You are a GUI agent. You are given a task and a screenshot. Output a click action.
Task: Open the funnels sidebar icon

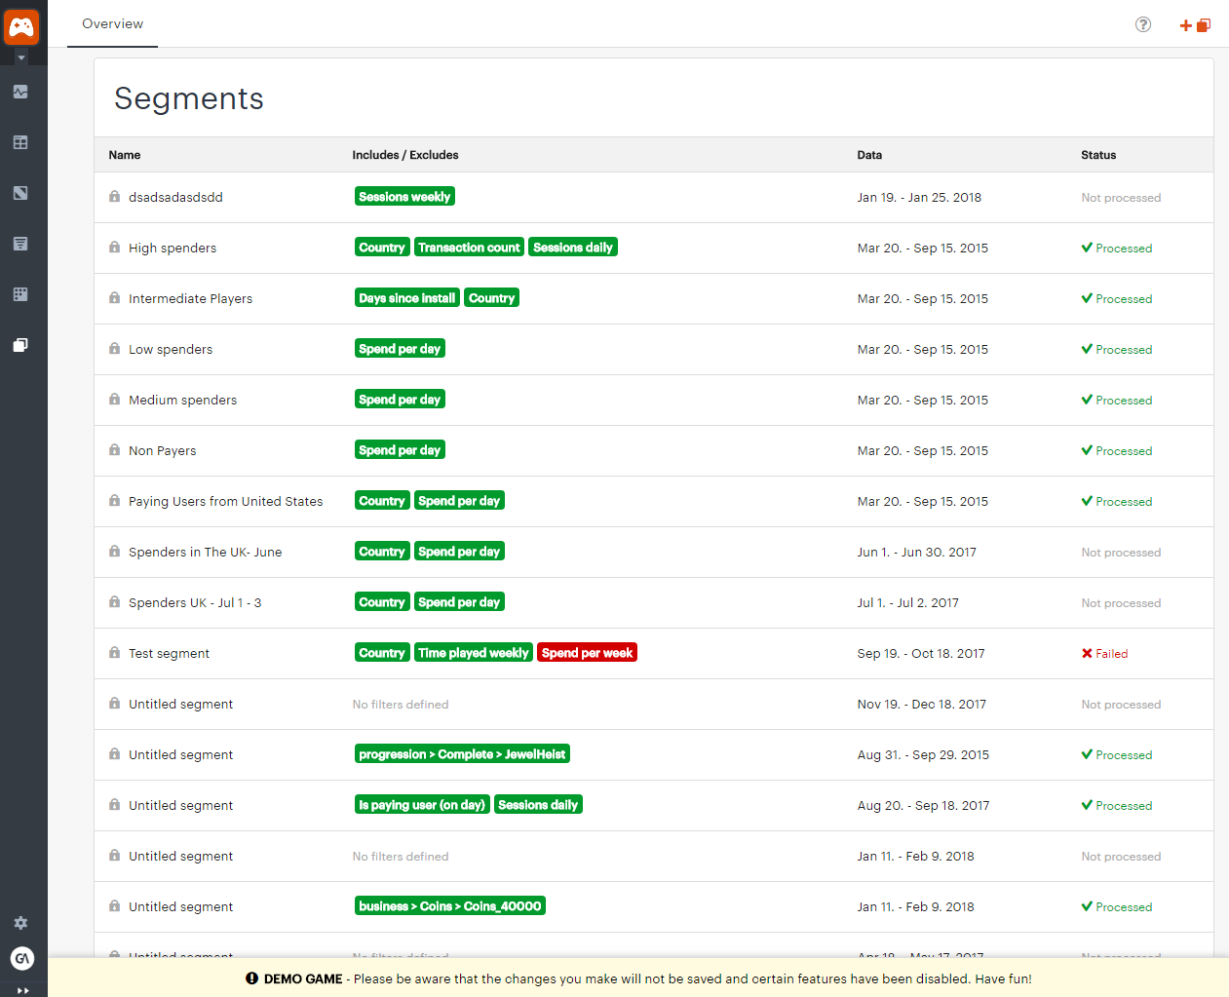point(20,244)
